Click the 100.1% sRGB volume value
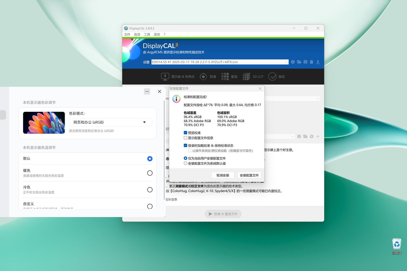407x271 pixels. click(227, 117)
